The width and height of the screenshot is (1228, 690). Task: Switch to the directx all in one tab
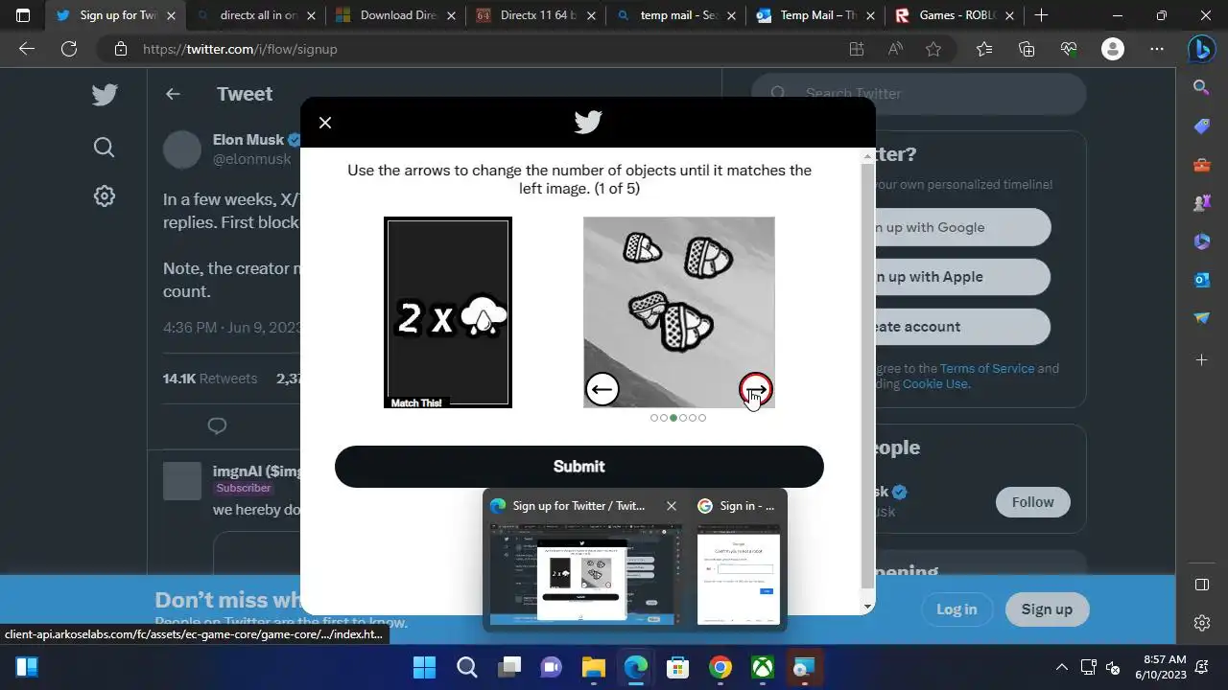click(254, 15)
